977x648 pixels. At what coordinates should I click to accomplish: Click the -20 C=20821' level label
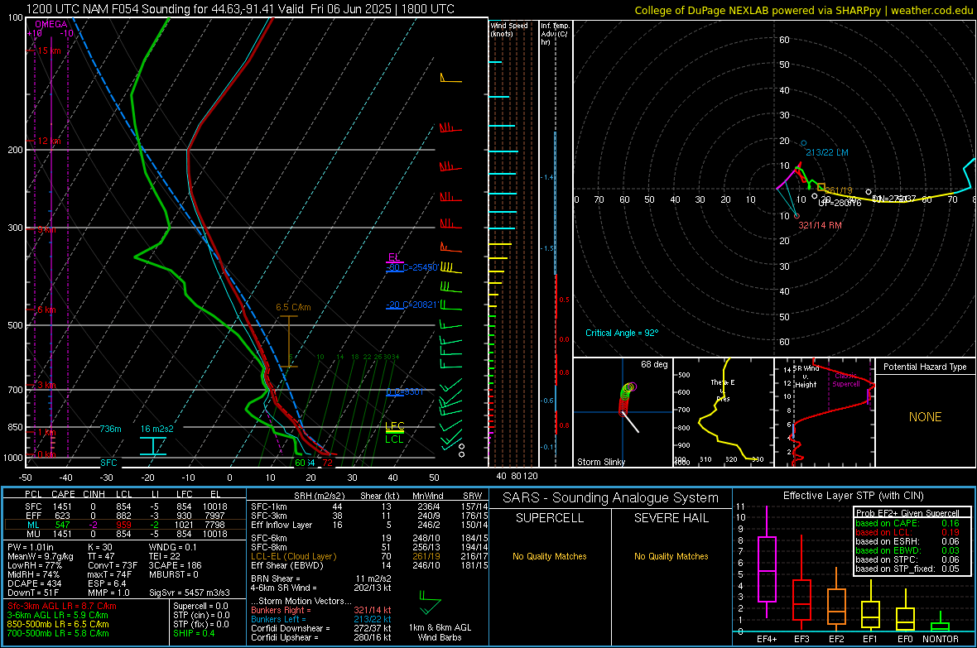412,305
